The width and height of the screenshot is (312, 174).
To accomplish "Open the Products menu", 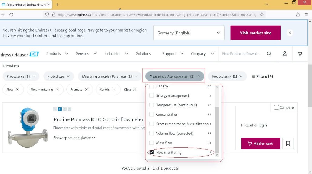I will [x=57, y=53].
